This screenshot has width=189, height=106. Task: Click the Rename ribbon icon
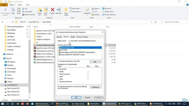pos(58,10)
